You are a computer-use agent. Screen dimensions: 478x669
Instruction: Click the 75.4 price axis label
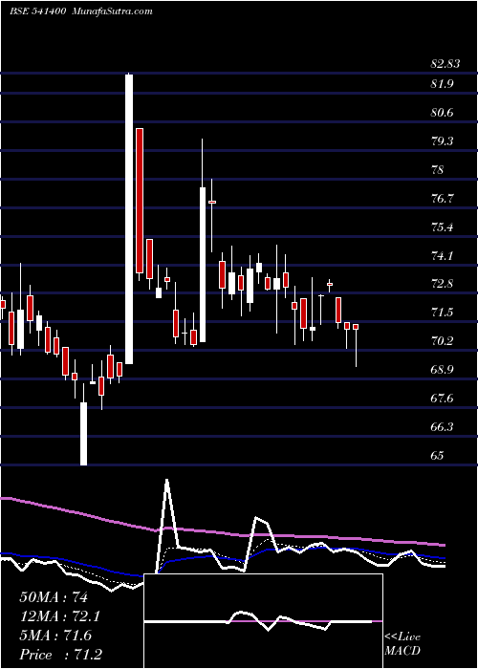click(x=442, y=227)
